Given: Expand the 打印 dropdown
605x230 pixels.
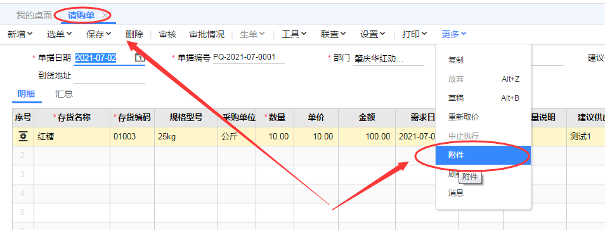Looking at the screenshot, I should click(x=414, y=34).
